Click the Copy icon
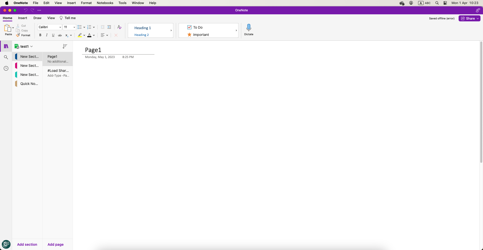This screenshot has width=483, height=250. (x=18, y=30)
